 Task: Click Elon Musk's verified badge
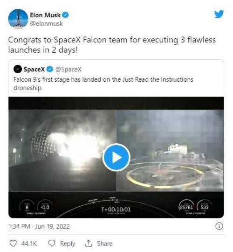click(65, 15)
